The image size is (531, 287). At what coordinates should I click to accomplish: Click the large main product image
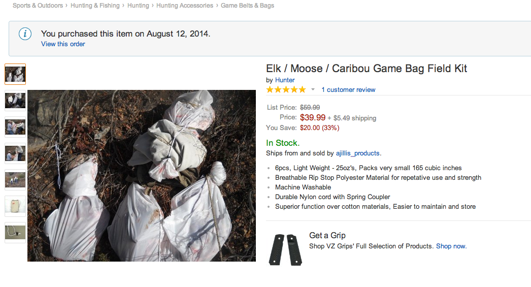142,176
